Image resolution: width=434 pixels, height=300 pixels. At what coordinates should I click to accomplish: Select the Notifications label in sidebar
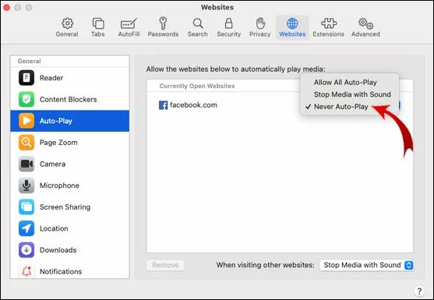tap(61, 271)
